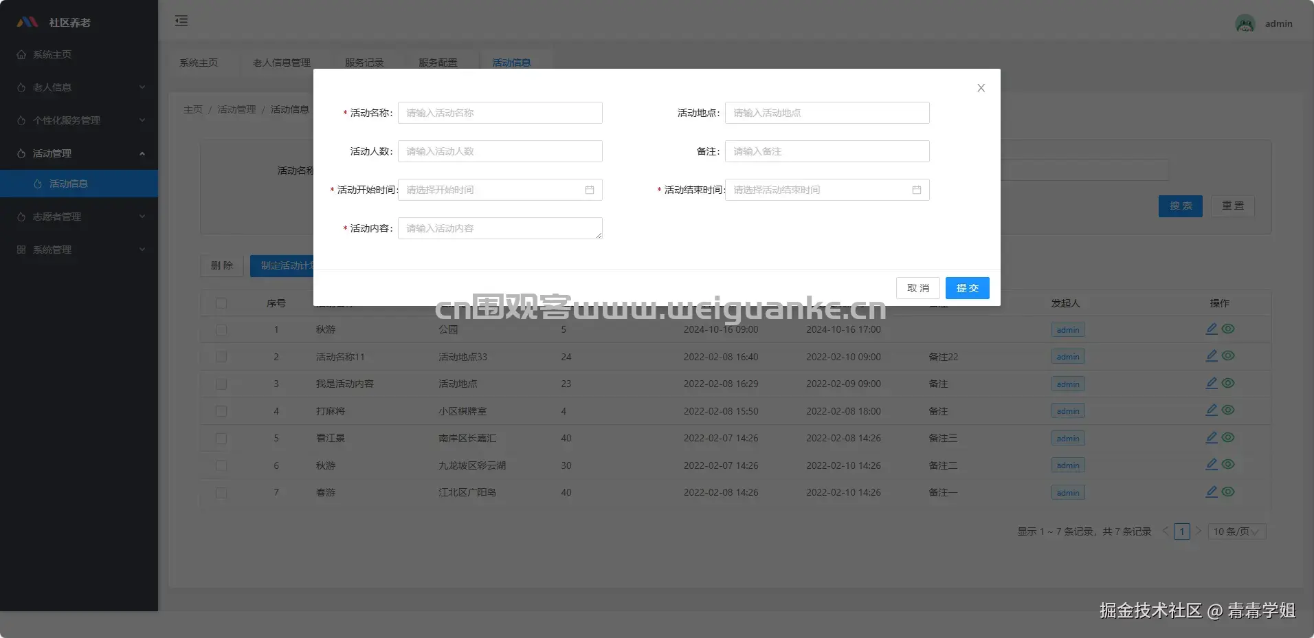View details of the 活动名称11 row
Viewport: 1314px width, 638px height.
1228,356
